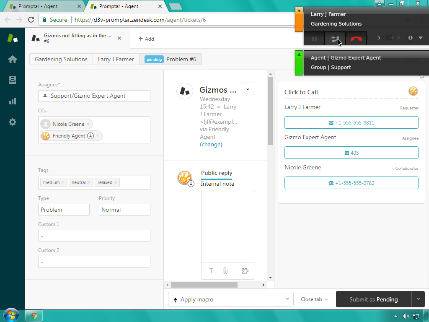Click the conversation vertical scrollbar thumb
Viewport: 429px width, 322px height.
tap(270, 111)
